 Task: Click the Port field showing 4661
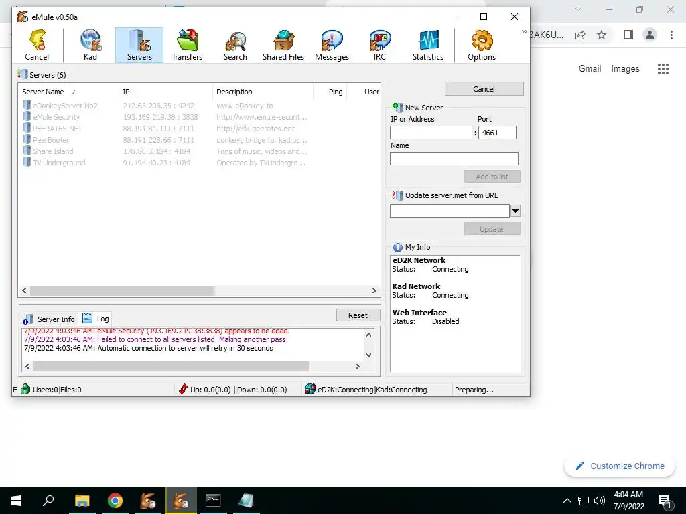(497, 133)
